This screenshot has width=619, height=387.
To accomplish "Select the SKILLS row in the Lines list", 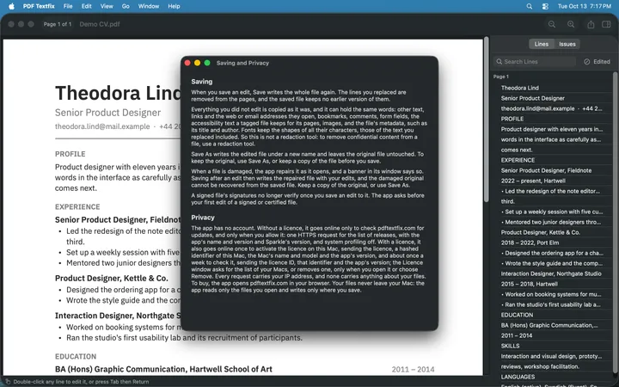I will (553, 346).
